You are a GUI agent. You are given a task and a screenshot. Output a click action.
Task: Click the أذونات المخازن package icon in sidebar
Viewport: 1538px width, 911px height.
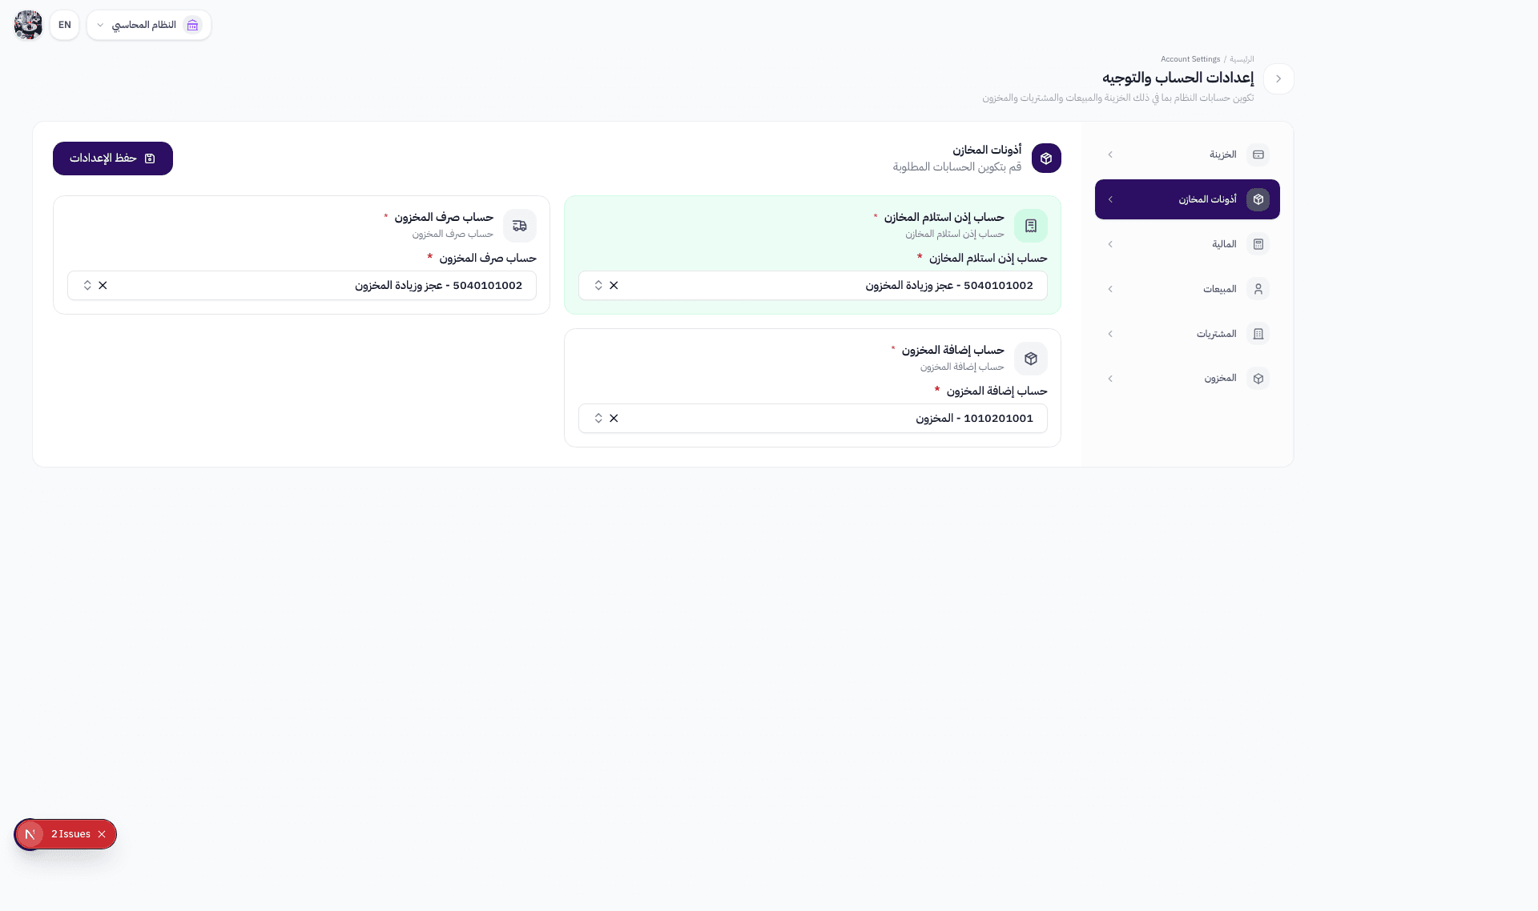click(x=1258, y=199)
